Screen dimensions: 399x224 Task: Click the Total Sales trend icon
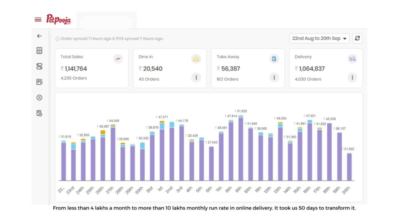pos(118,59)
